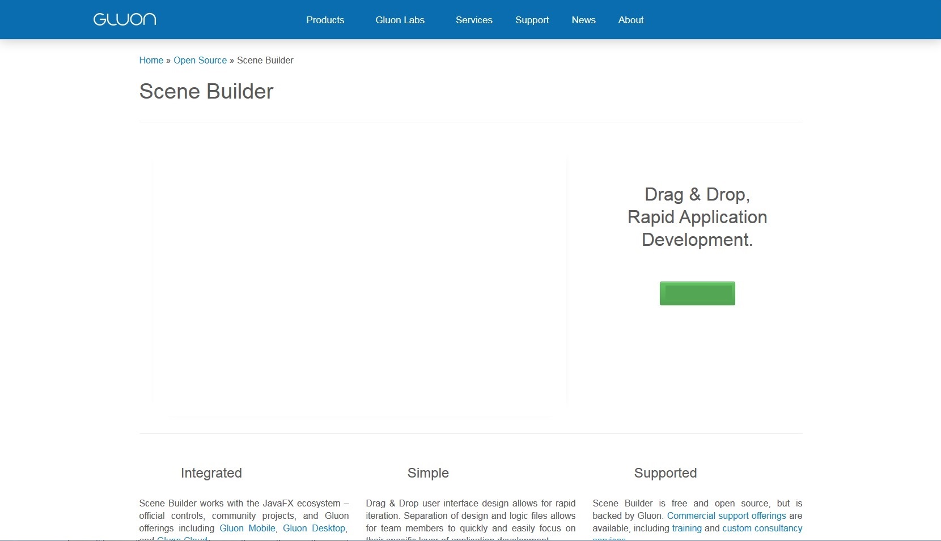Open the Gluon Labs menu

click(x=400, y=20)
